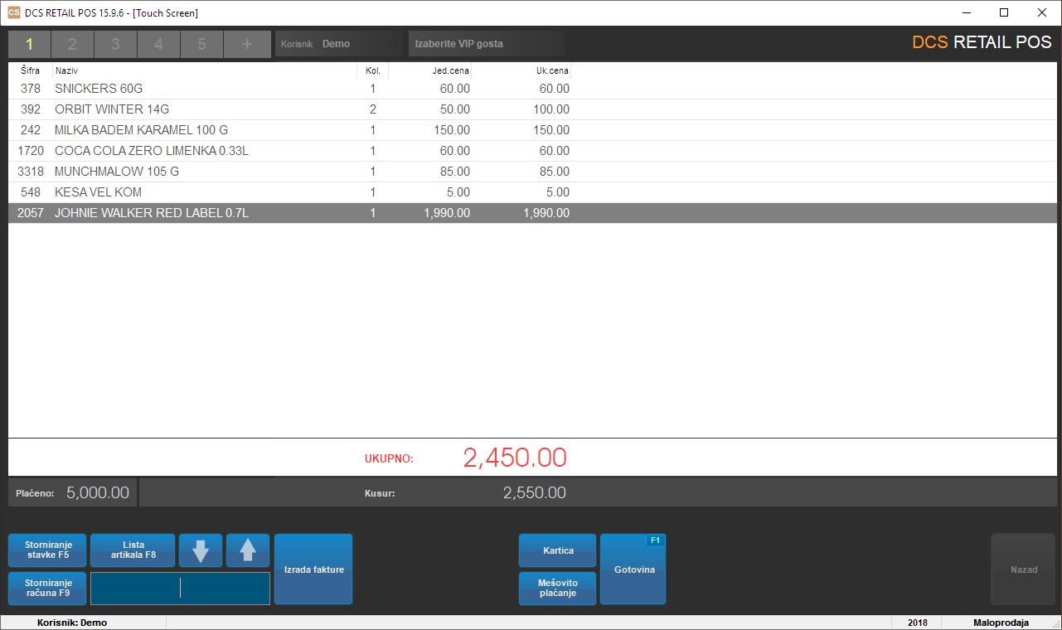Open the Izaberite VIP gosta selector
Screen dimensions: 1062x630
[x=486, y=44]
